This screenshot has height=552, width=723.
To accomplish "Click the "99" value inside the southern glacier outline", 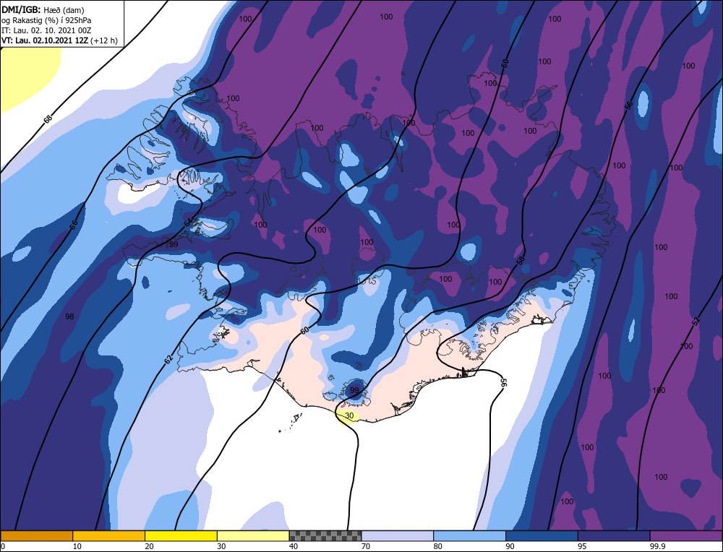I will (354, 390).
